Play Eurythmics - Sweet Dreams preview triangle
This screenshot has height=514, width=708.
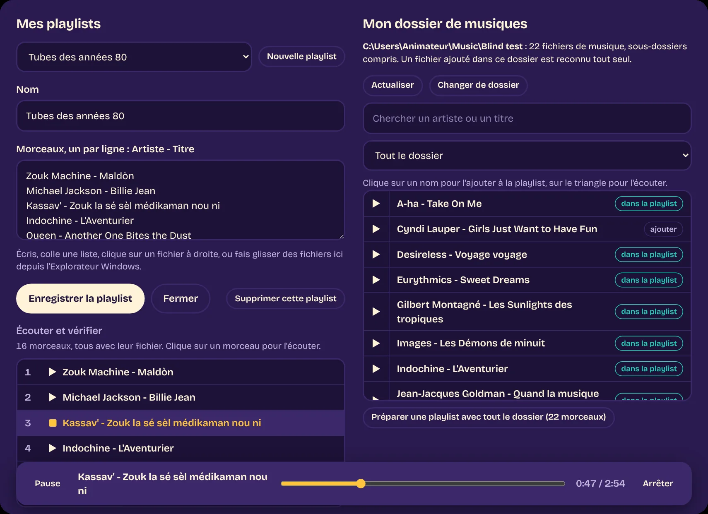(x=376, y=280)
